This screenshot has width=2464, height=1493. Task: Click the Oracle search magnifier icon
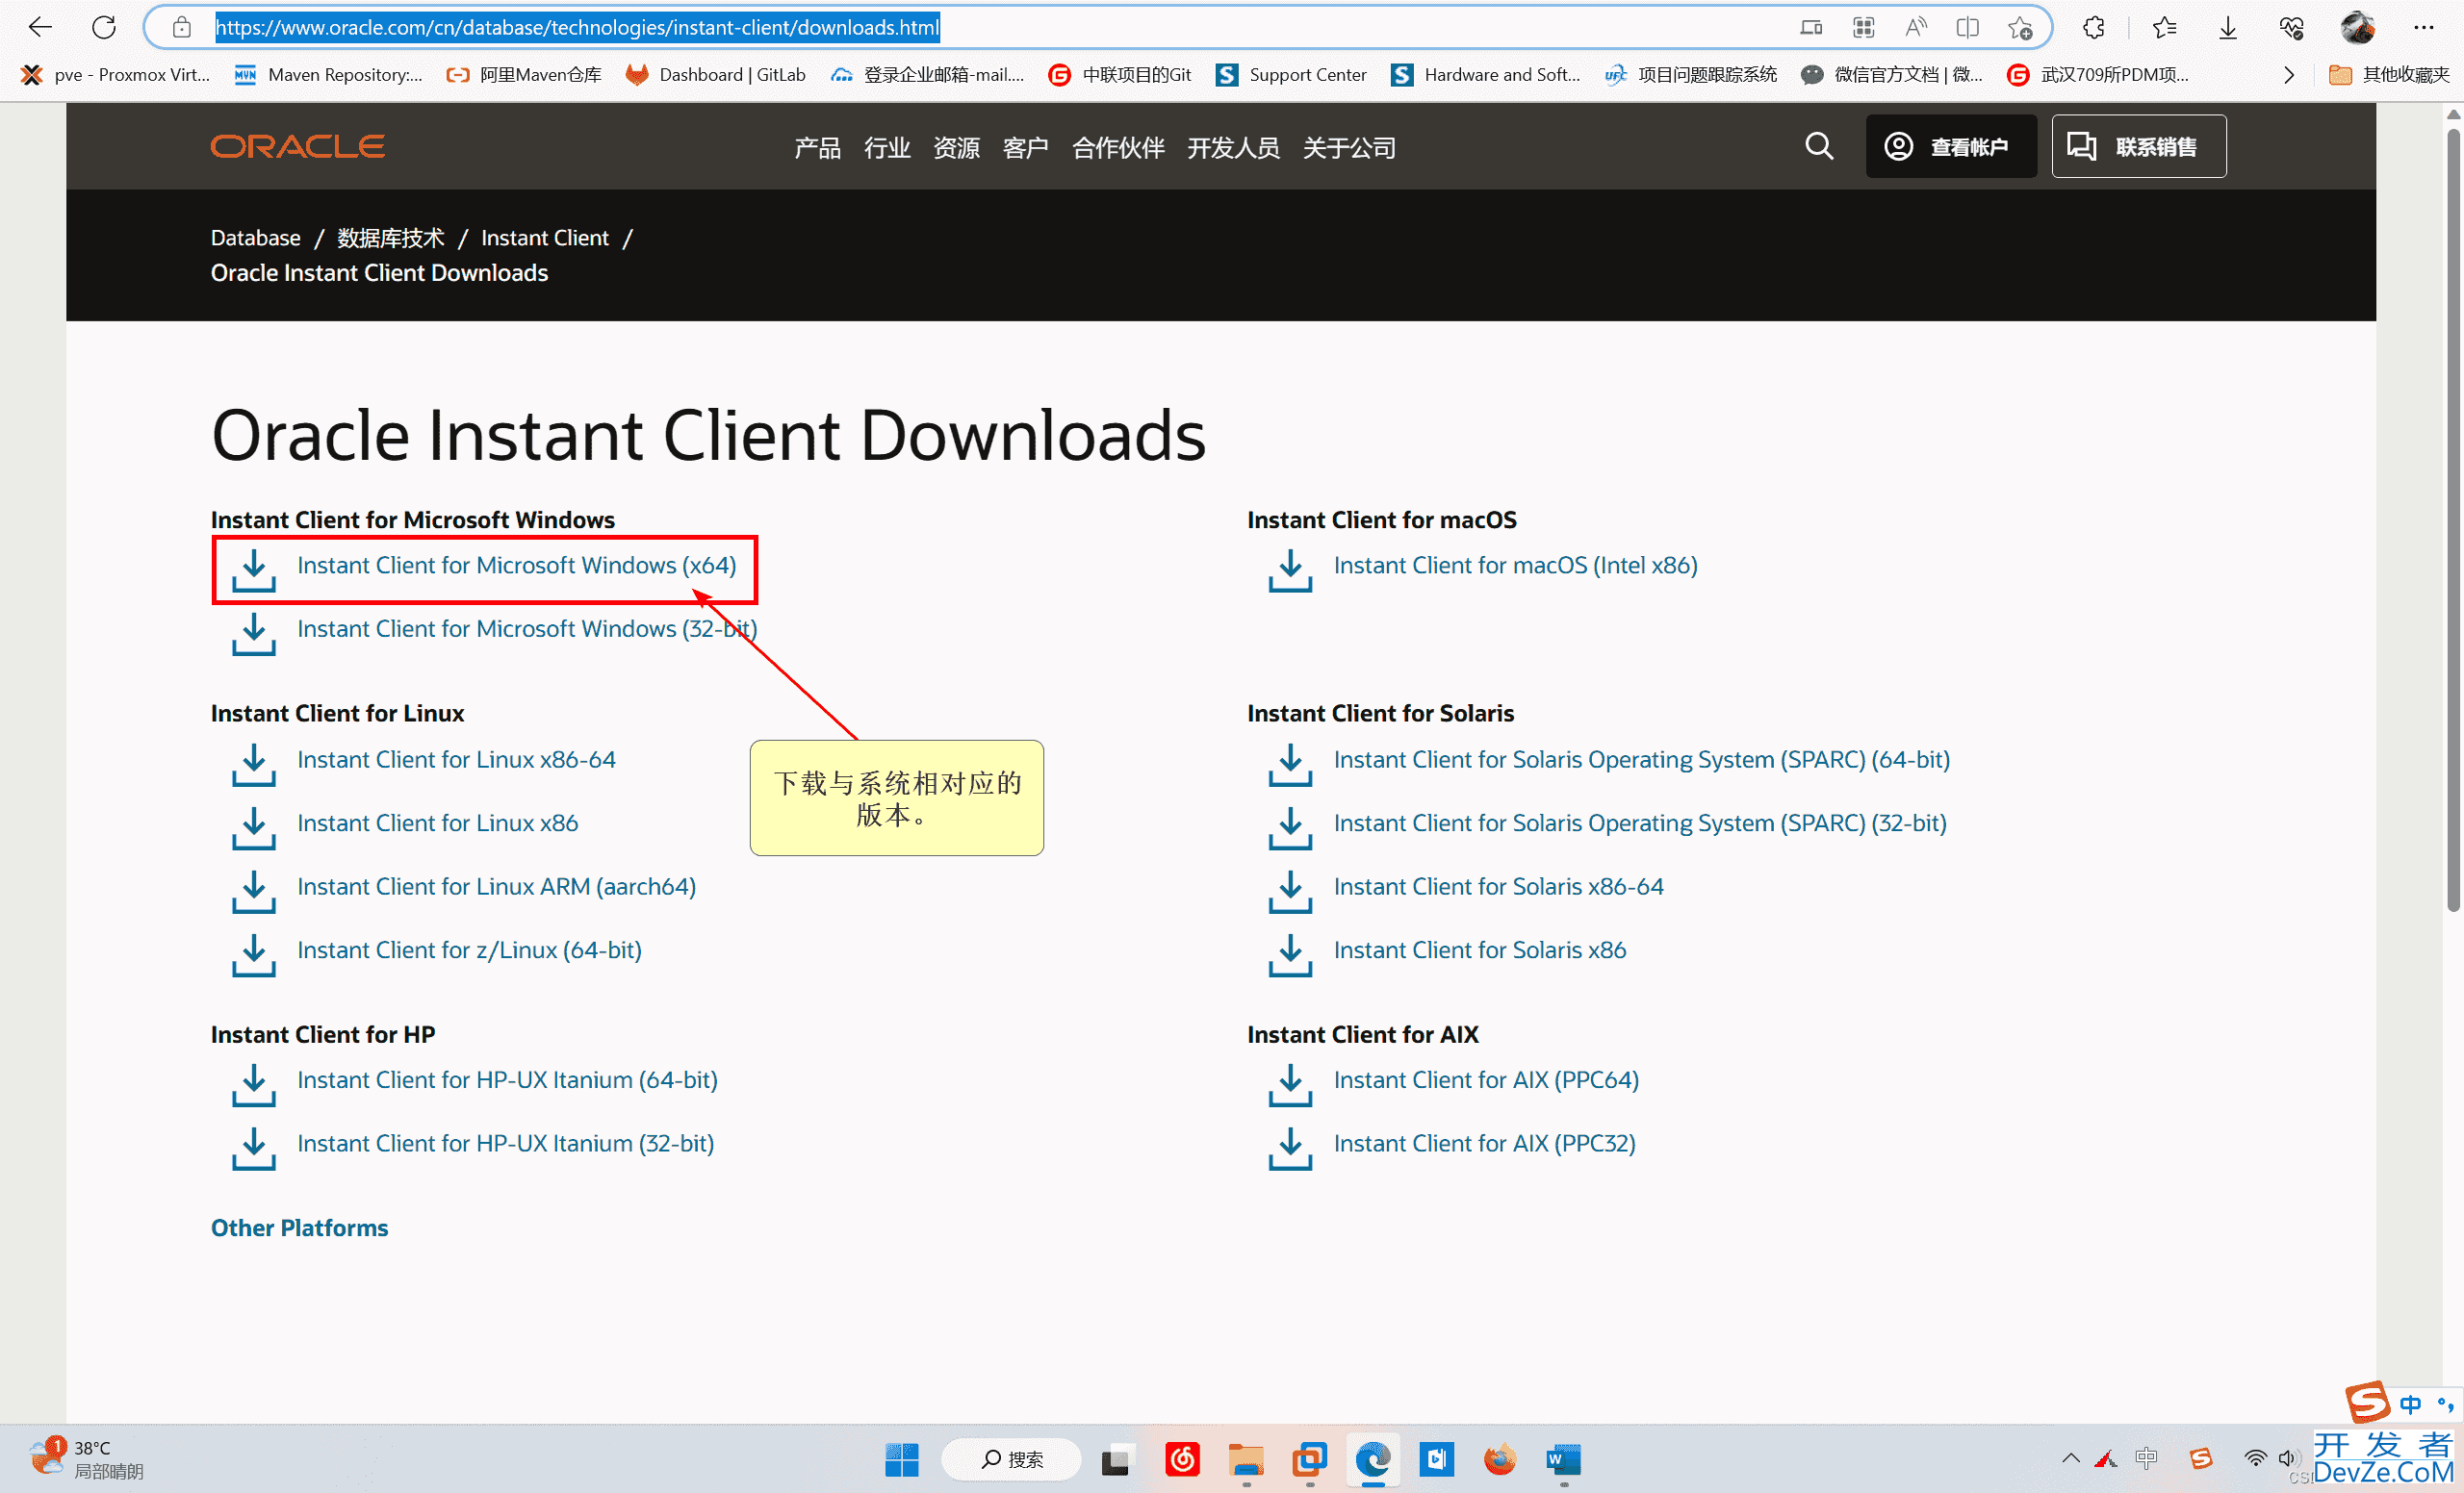(1818, 147)
